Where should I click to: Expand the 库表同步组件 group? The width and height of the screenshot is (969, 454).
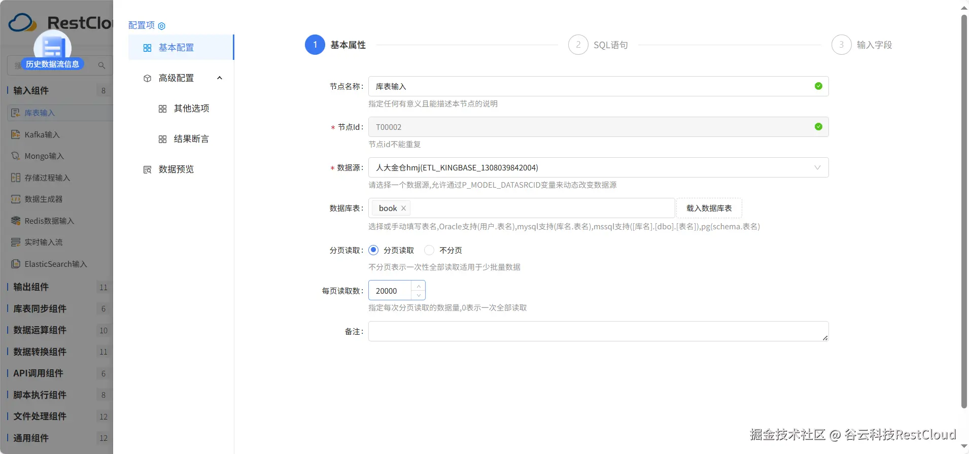57,308
